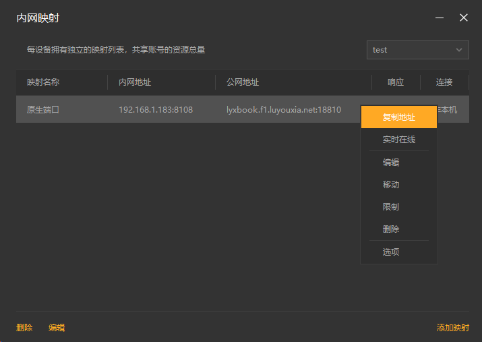The height and width of the screenshot is (342, 482).
Task: Click the 连接 column header
Action: coord(444,82)
